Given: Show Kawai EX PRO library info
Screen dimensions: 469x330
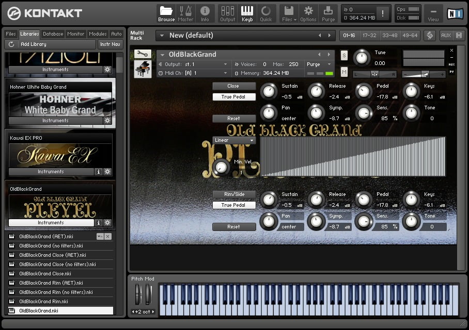Looking at the screenshot, I should [99, 171].
